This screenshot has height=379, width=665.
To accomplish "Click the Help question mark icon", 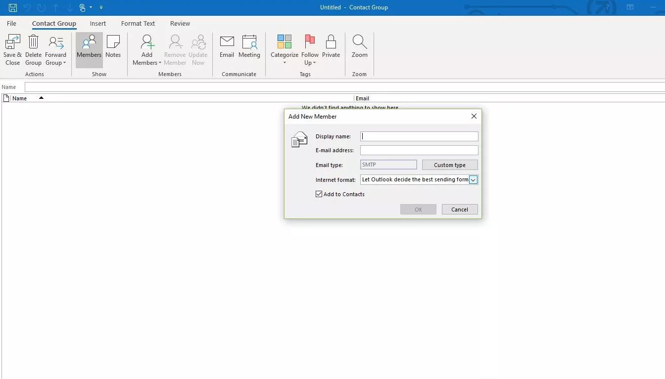I will [x=607, y=7].
